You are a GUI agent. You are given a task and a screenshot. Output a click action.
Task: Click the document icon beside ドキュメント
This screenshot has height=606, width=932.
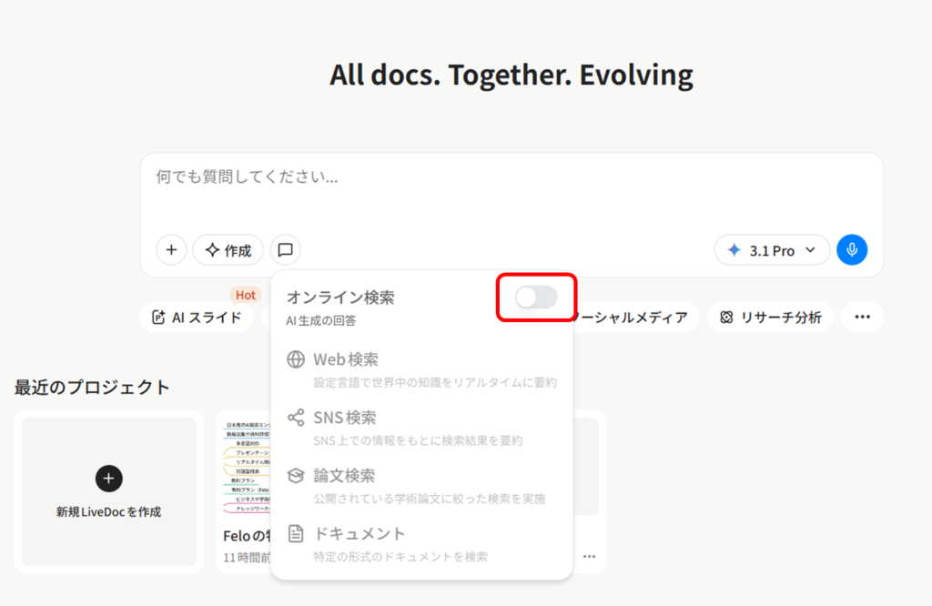(296, 533)
